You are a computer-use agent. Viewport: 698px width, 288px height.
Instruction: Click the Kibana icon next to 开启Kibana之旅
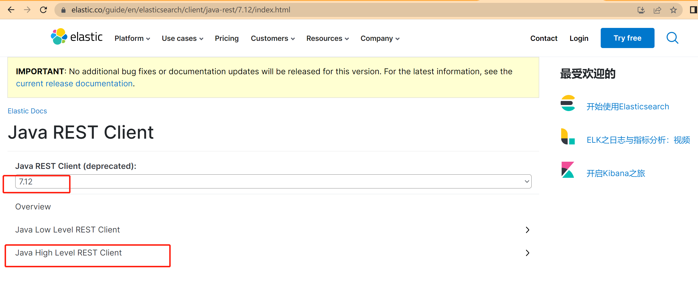tap(568, 170)
